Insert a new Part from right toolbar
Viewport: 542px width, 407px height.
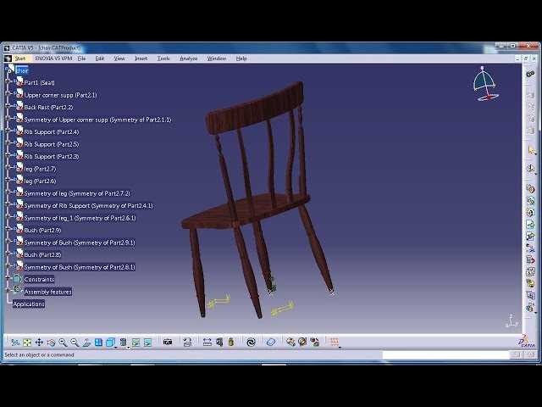coord(530,212)
